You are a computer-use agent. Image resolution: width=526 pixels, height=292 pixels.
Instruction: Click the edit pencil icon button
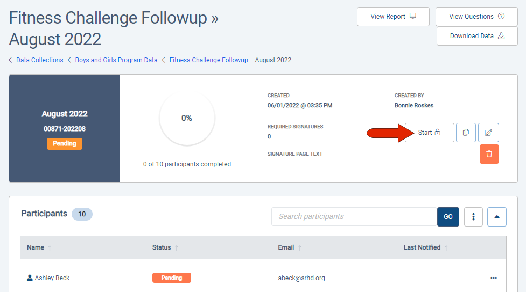pyautogui.click(x=488, y=133)
